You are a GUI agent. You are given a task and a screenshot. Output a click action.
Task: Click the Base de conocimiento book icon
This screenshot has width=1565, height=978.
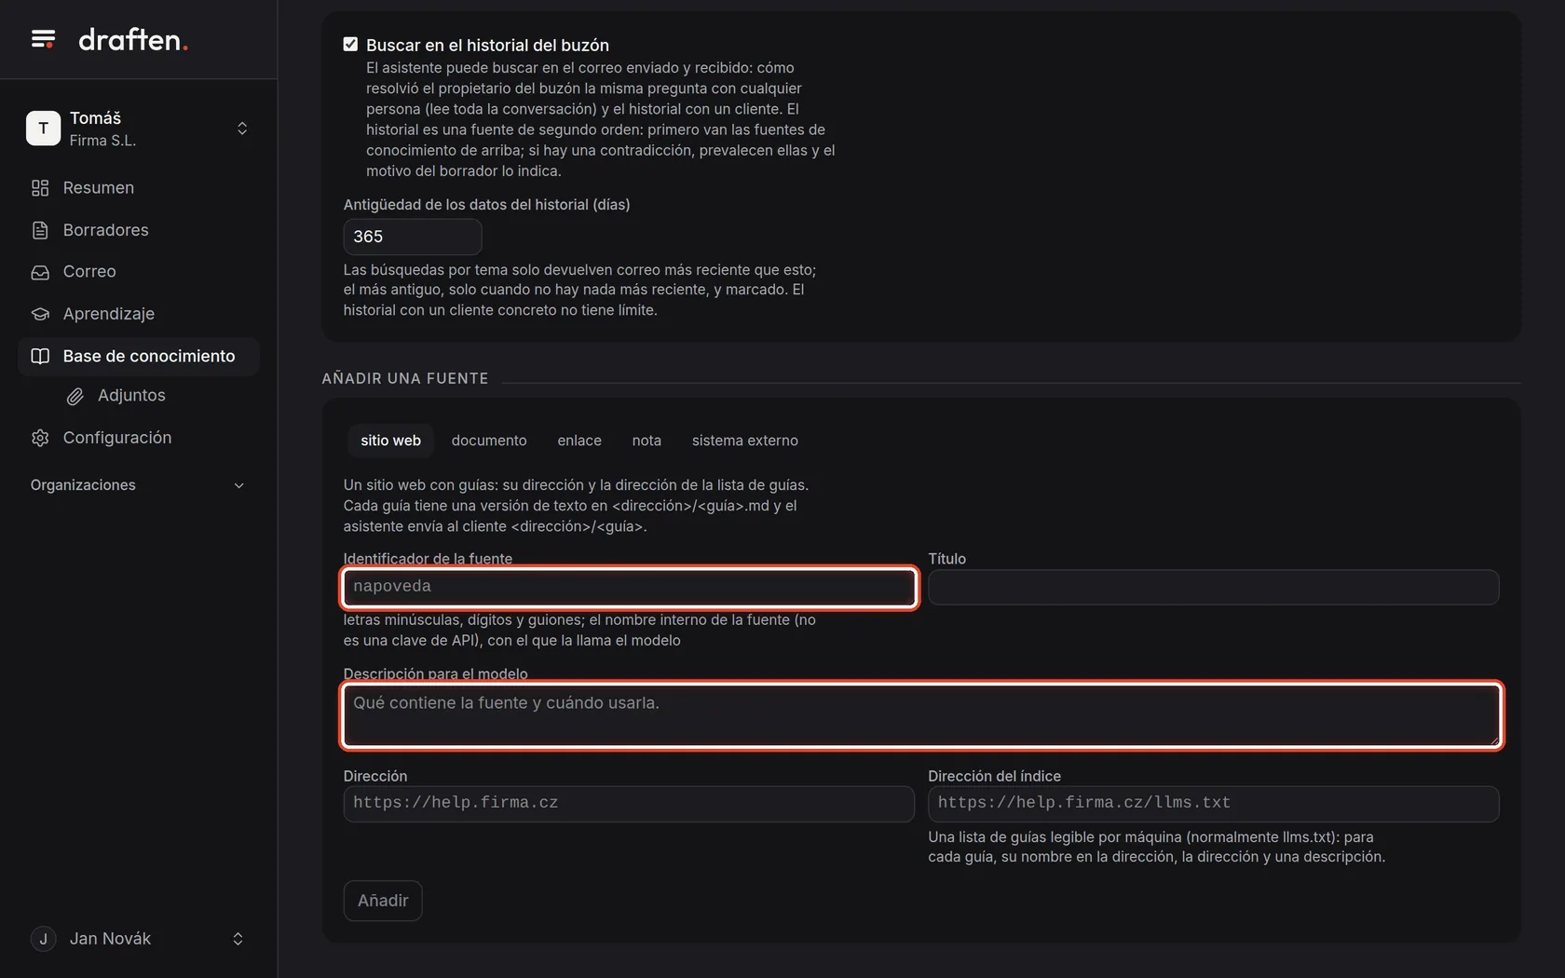(x=40, y=356)
